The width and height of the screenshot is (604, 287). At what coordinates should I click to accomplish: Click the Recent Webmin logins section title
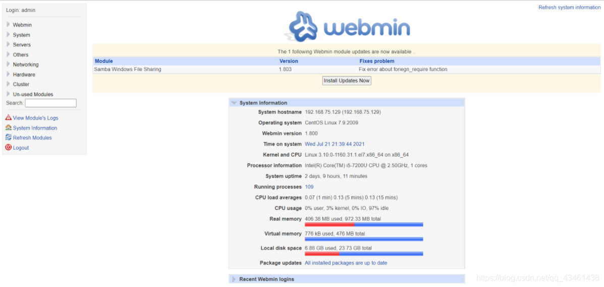pos(266,279)
